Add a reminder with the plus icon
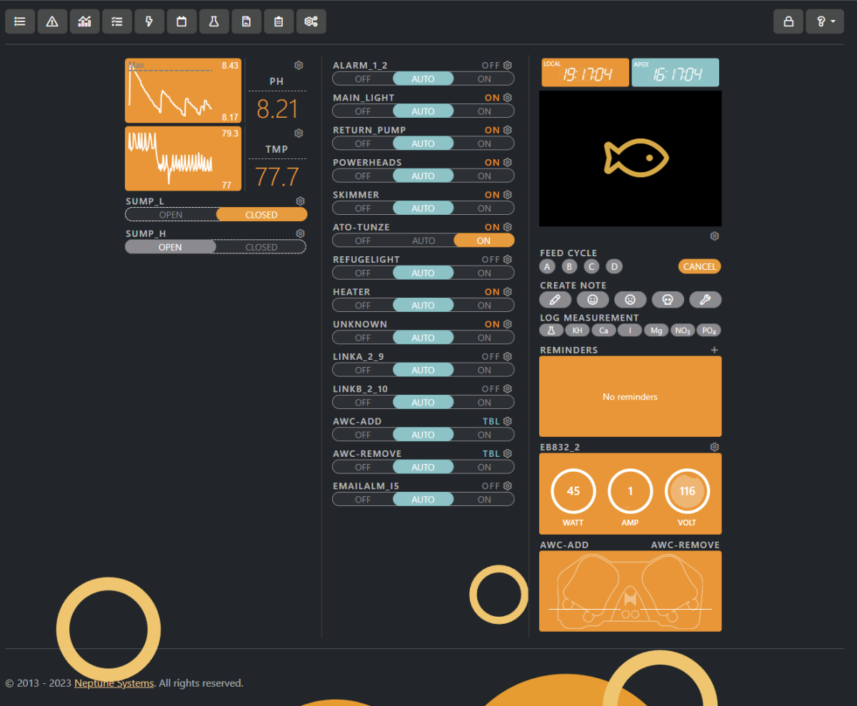The height and width of the screenshot is (706, 857). pos(714,350)
